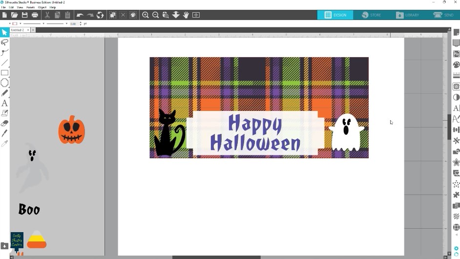
Task: Close the Untitled-2 document tab
Action: tap(28, 30)
